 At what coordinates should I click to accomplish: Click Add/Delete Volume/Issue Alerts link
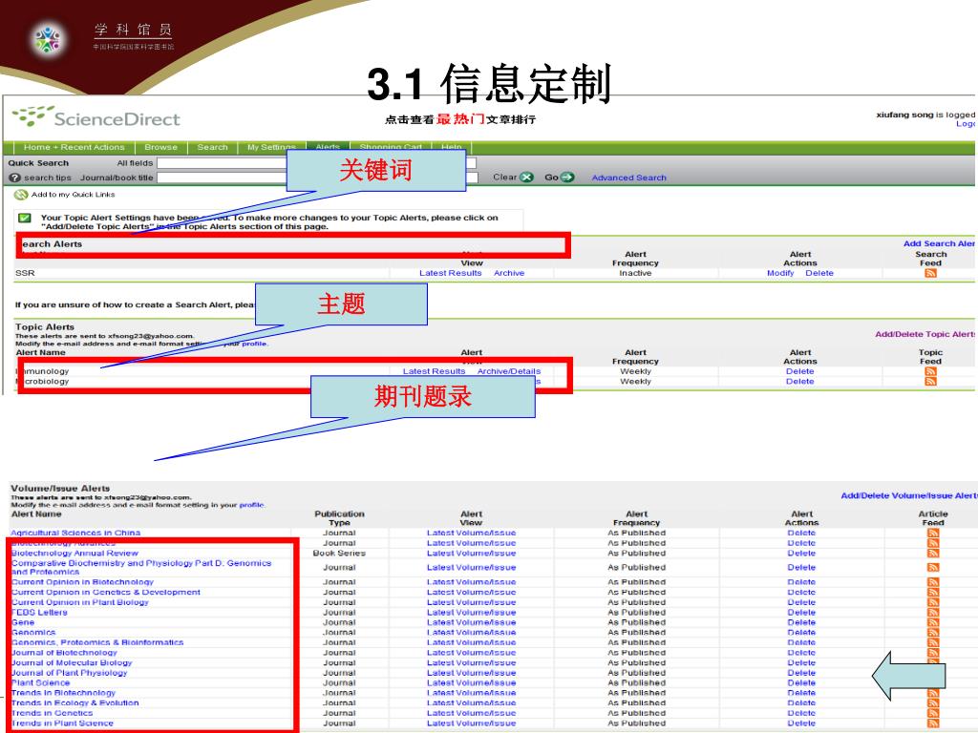909,495
